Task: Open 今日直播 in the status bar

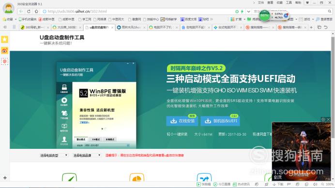Action: click(x=222, y=184)
